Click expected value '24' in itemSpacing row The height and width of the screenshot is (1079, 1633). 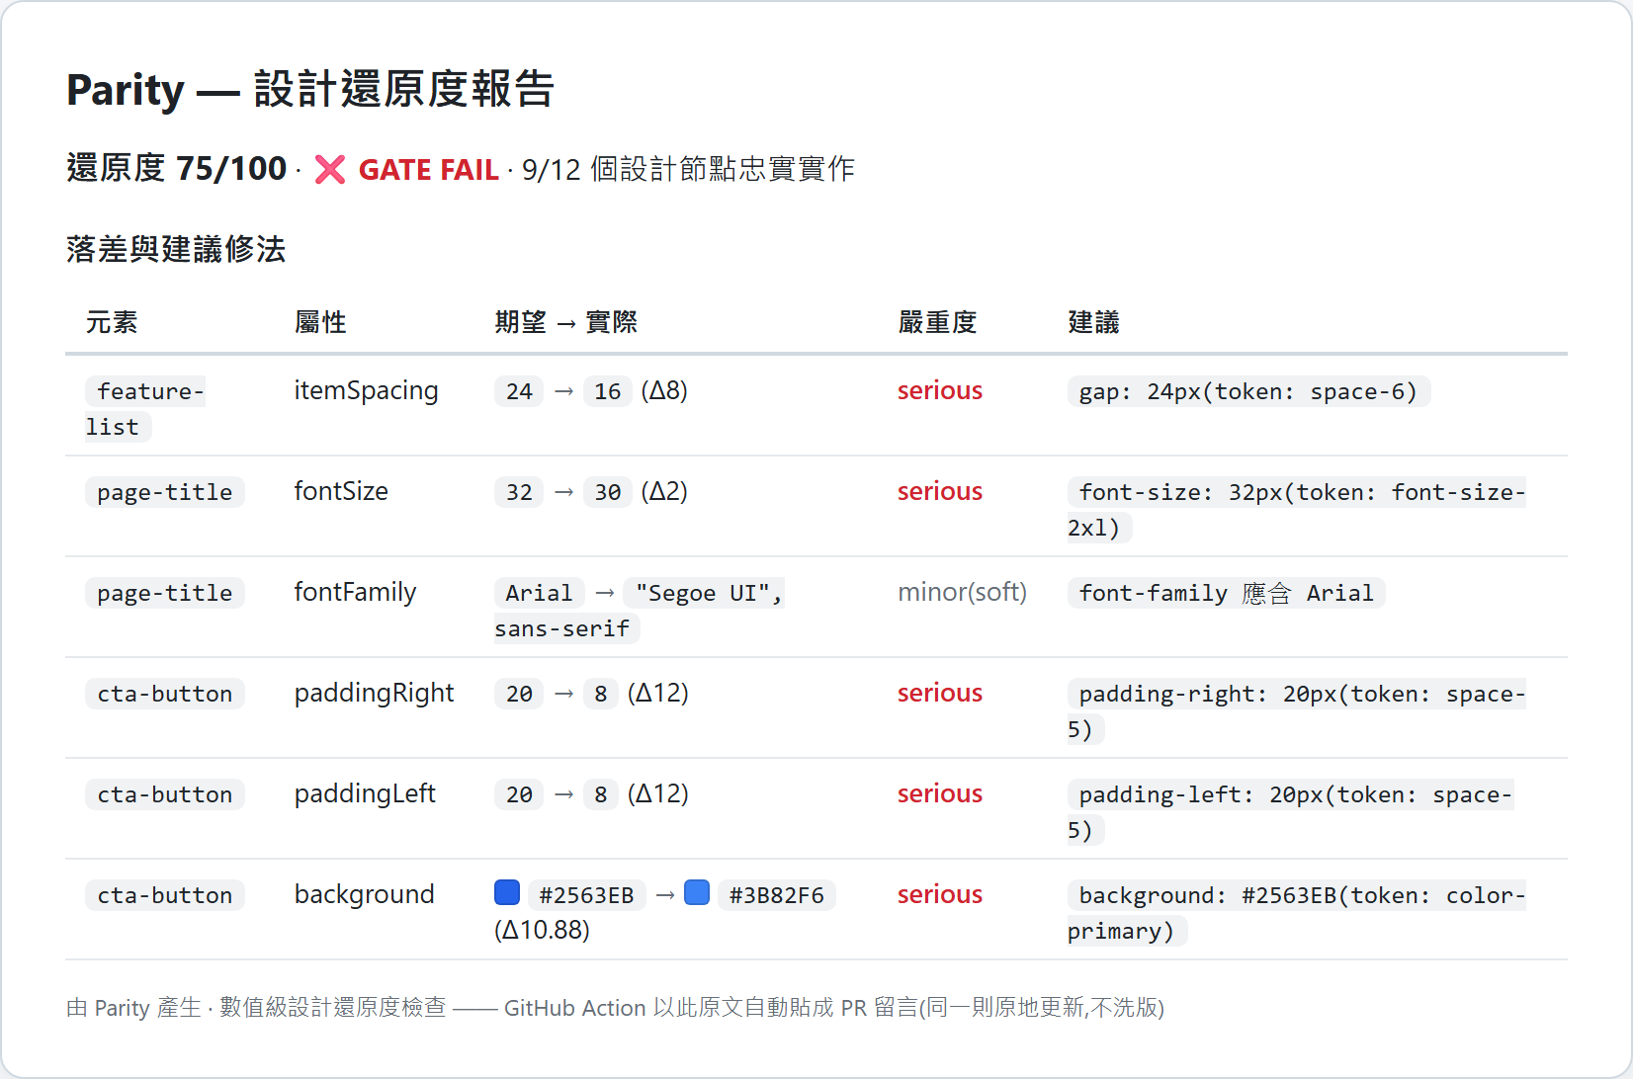click(x=519, y=391)
